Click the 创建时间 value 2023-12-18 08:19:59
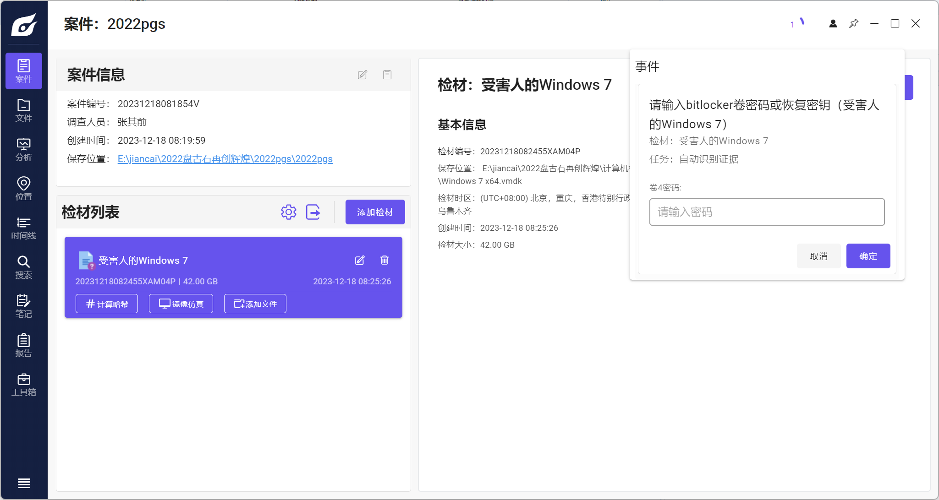 pos(162,141)
